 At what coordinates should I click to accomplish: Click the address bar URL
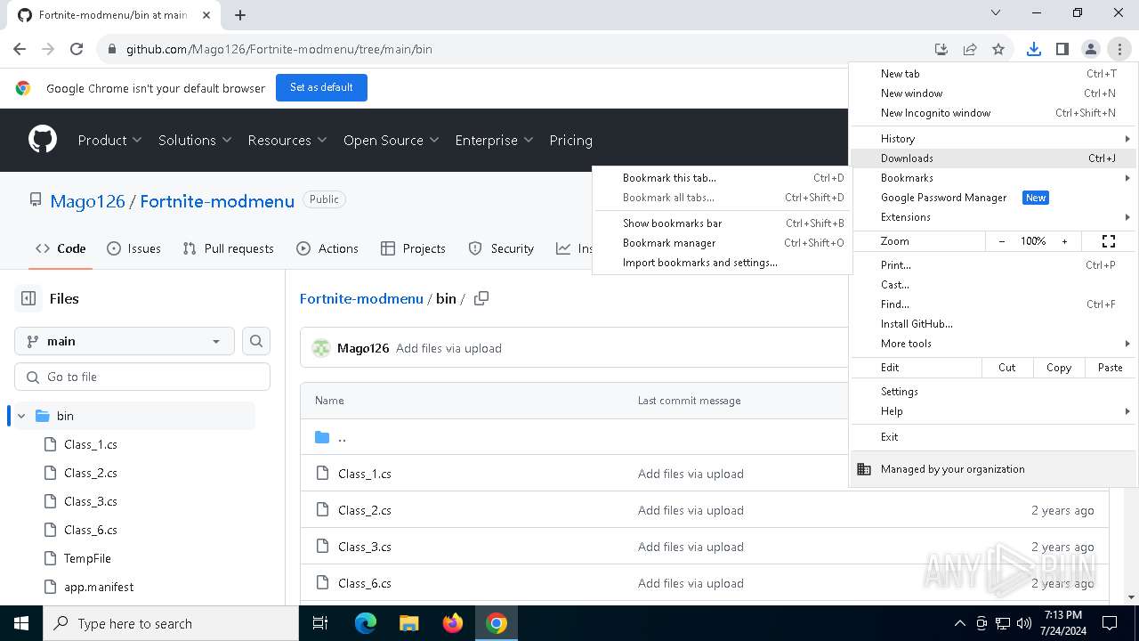coord(279,49)
